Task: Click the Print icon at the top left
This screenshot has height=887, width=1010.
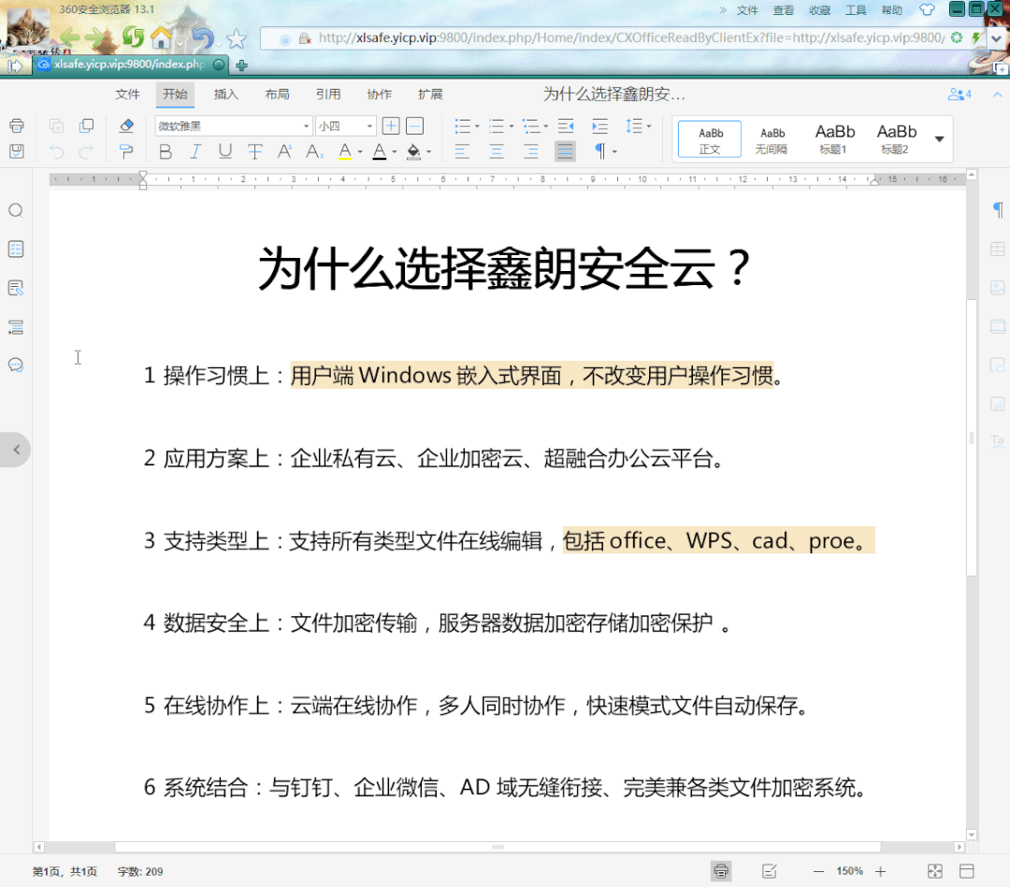Action: (16, 124)
